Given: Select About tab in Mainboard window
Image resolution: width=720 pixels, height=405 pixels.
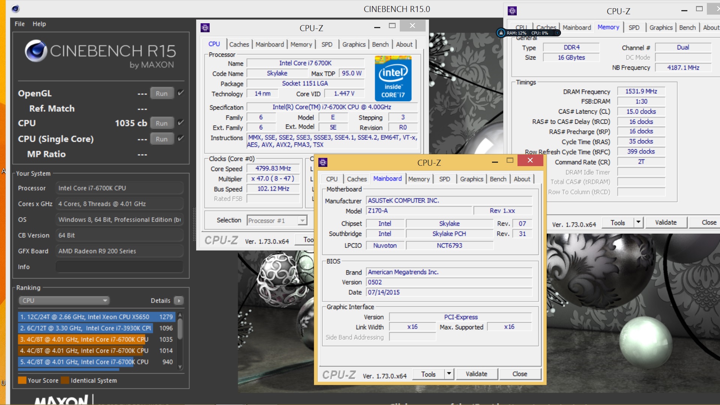Looking at the screenshot, I should [x=522, y=179].
